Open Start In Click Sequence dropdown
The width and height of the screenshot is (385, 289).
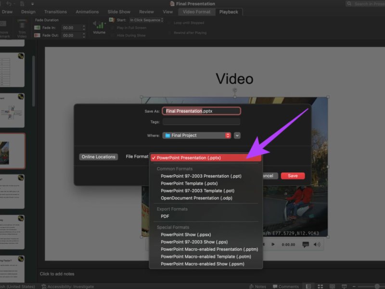click(146, 20)
